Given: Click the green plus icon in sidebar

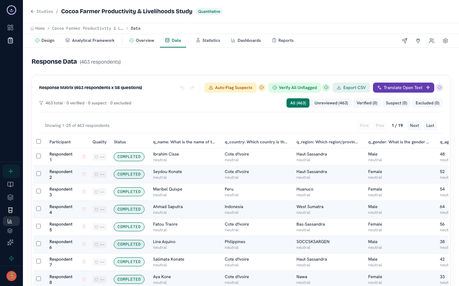Looking at the screenshot, I should pos(11,171).
